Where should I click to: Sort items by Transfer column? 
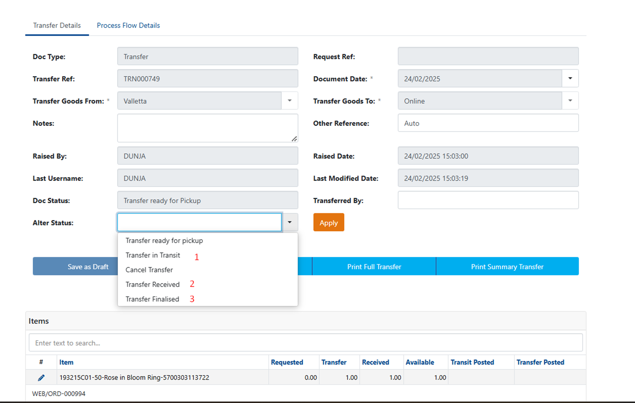tap(334, 362)
